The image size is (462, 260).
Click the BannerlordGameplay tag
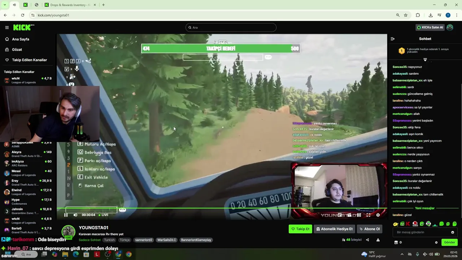click(196, 240)
